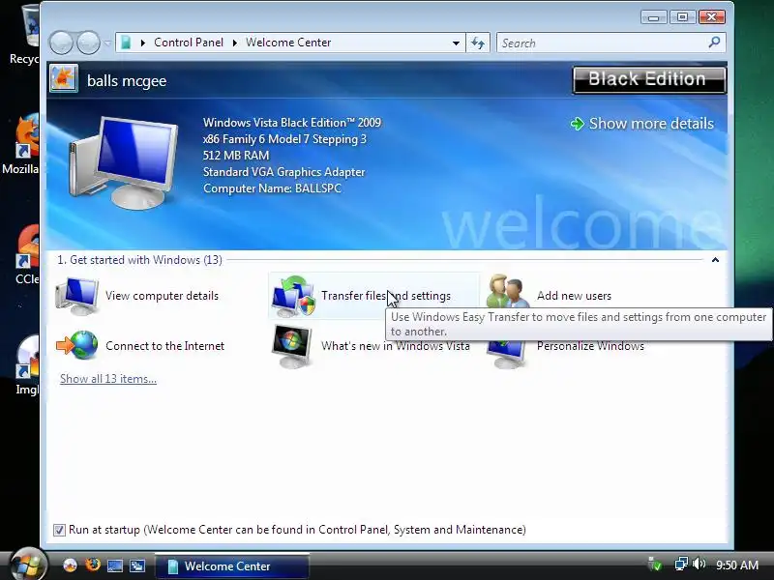This screenshot has width=774, height=580.
Task: Click the Black Edition badge
Action: (649, 79)
